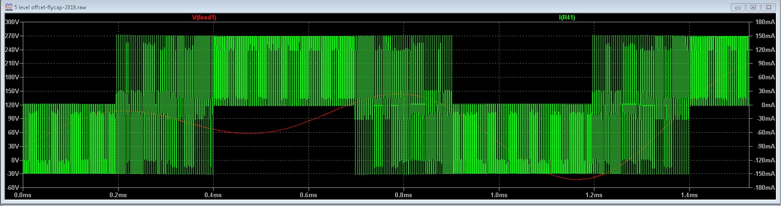Click the window title 5 level offset-flycap-2019.raw

(50, 7)
